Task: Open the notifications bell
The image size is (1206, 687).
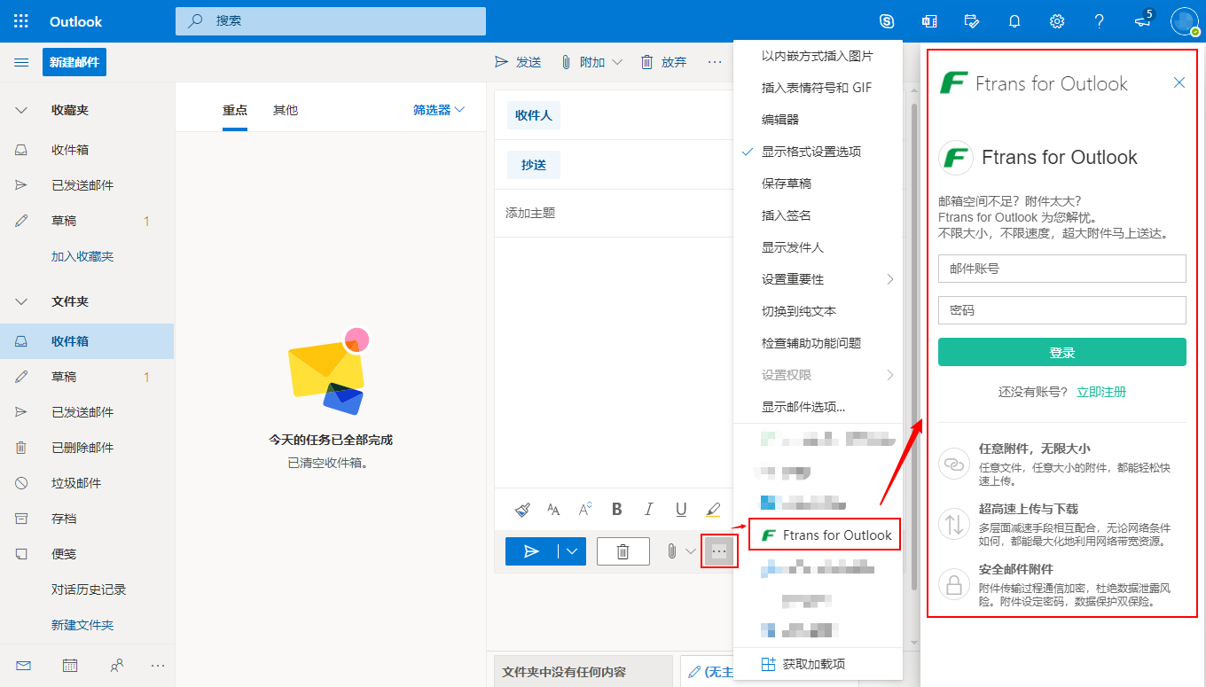Action: point(1014,21)
